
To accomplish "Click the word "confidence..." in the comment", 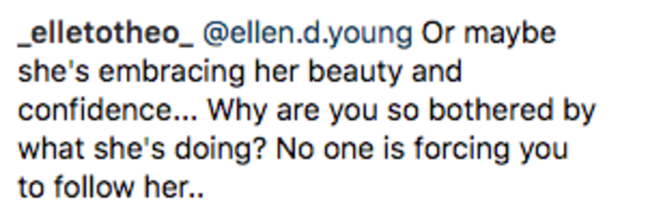I will (x=107, y=111).
